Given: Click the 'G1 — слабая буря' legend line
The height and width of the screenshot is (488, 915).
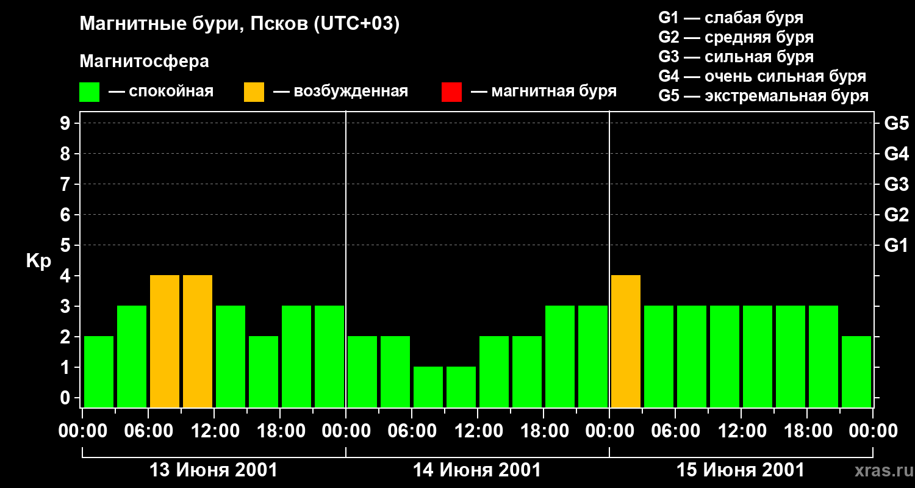Looking at the screenshot, I should [731, 18].
